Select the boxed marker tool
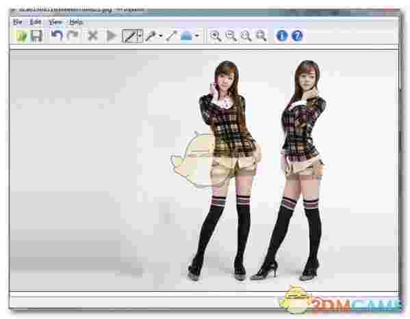Viewport: 410px width, 319px height. 129,36
